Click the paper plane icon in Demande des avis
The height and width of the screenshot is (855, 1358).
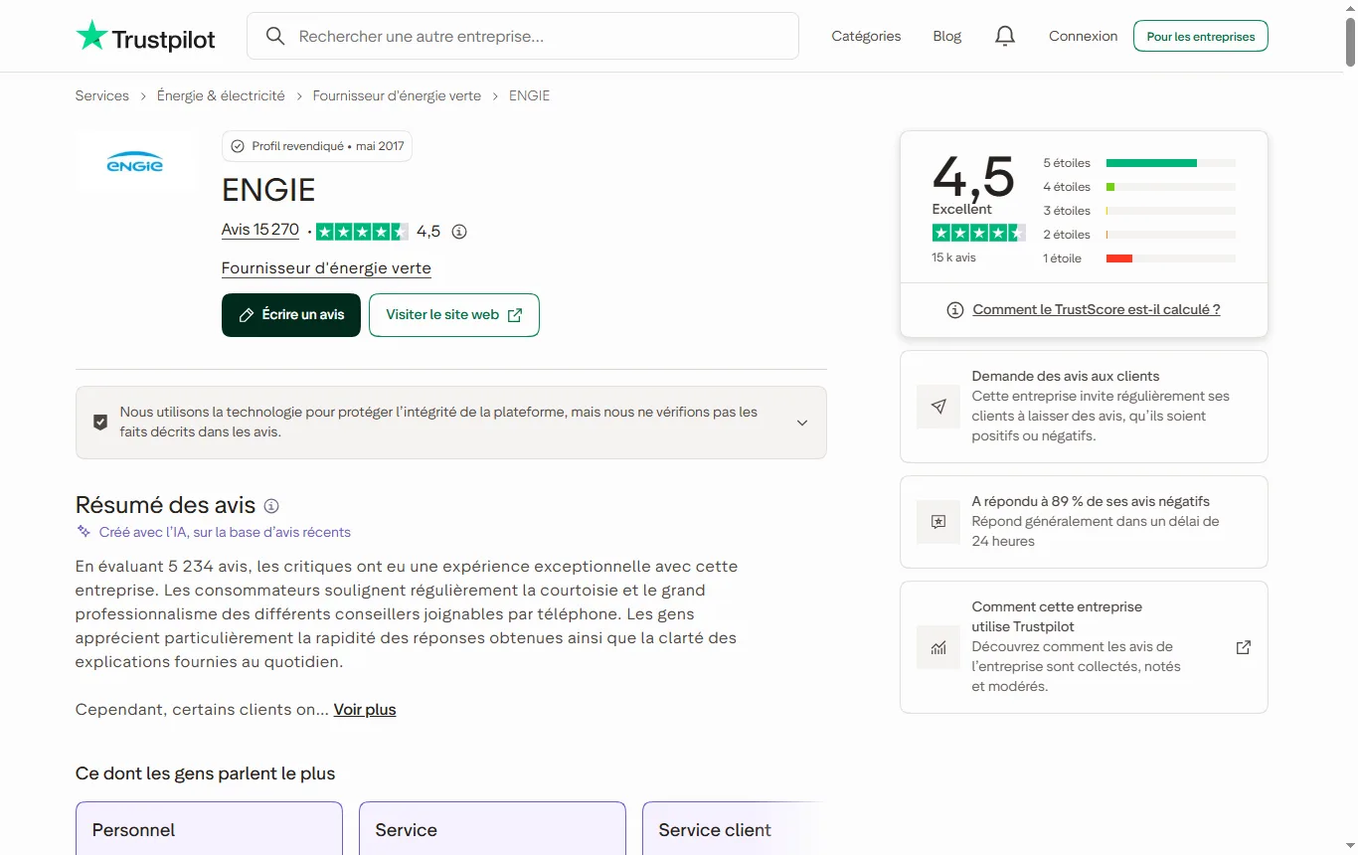pyautogui.click(x=938, y=407)
